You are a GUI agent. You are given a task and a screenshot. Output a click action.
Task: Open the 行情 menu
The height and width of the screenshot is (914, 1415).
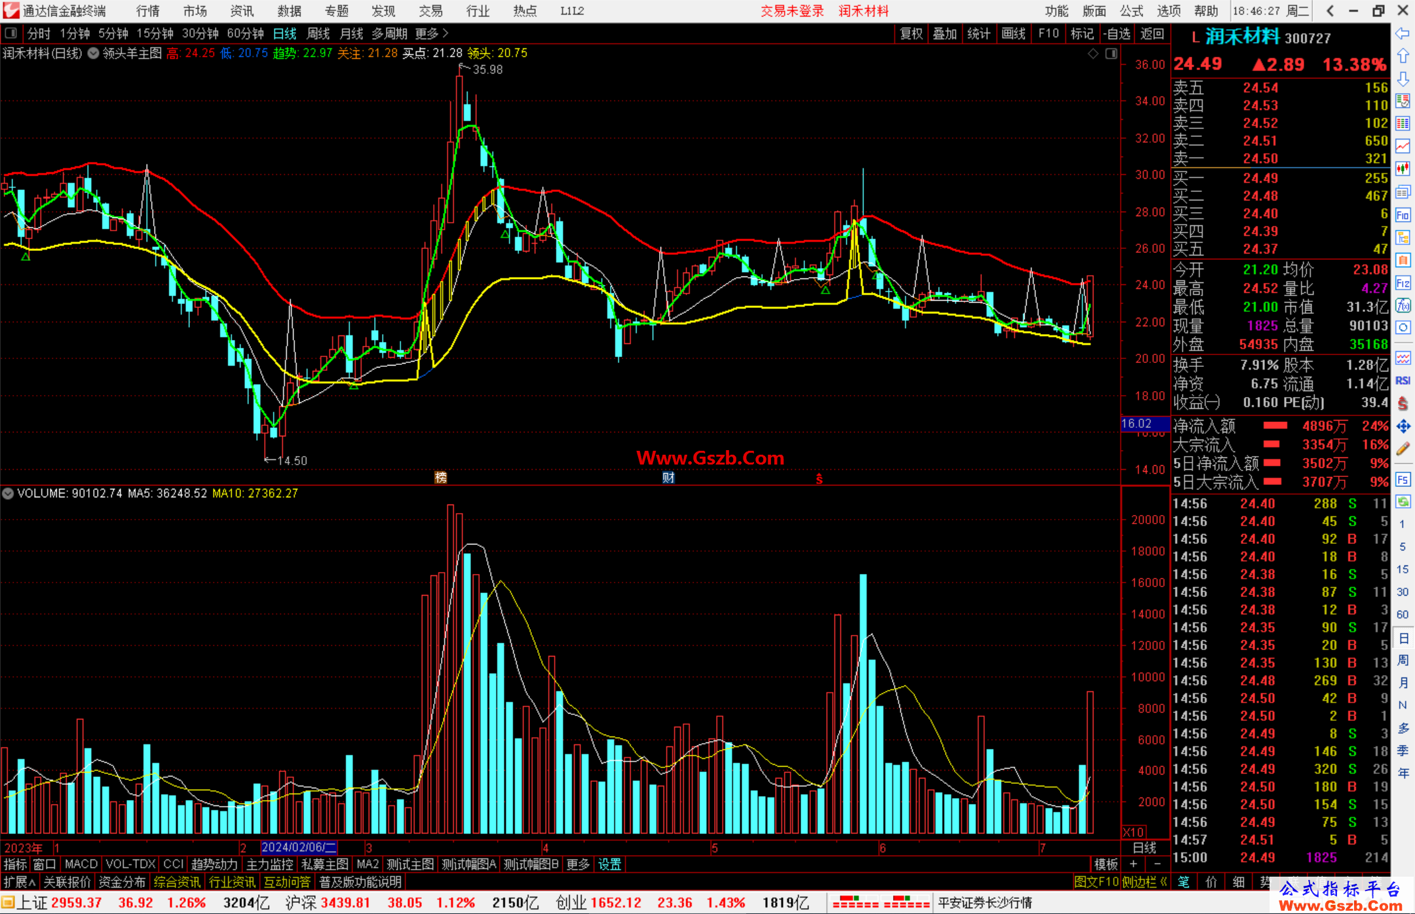pyautogui.click(x=148, y=11)
